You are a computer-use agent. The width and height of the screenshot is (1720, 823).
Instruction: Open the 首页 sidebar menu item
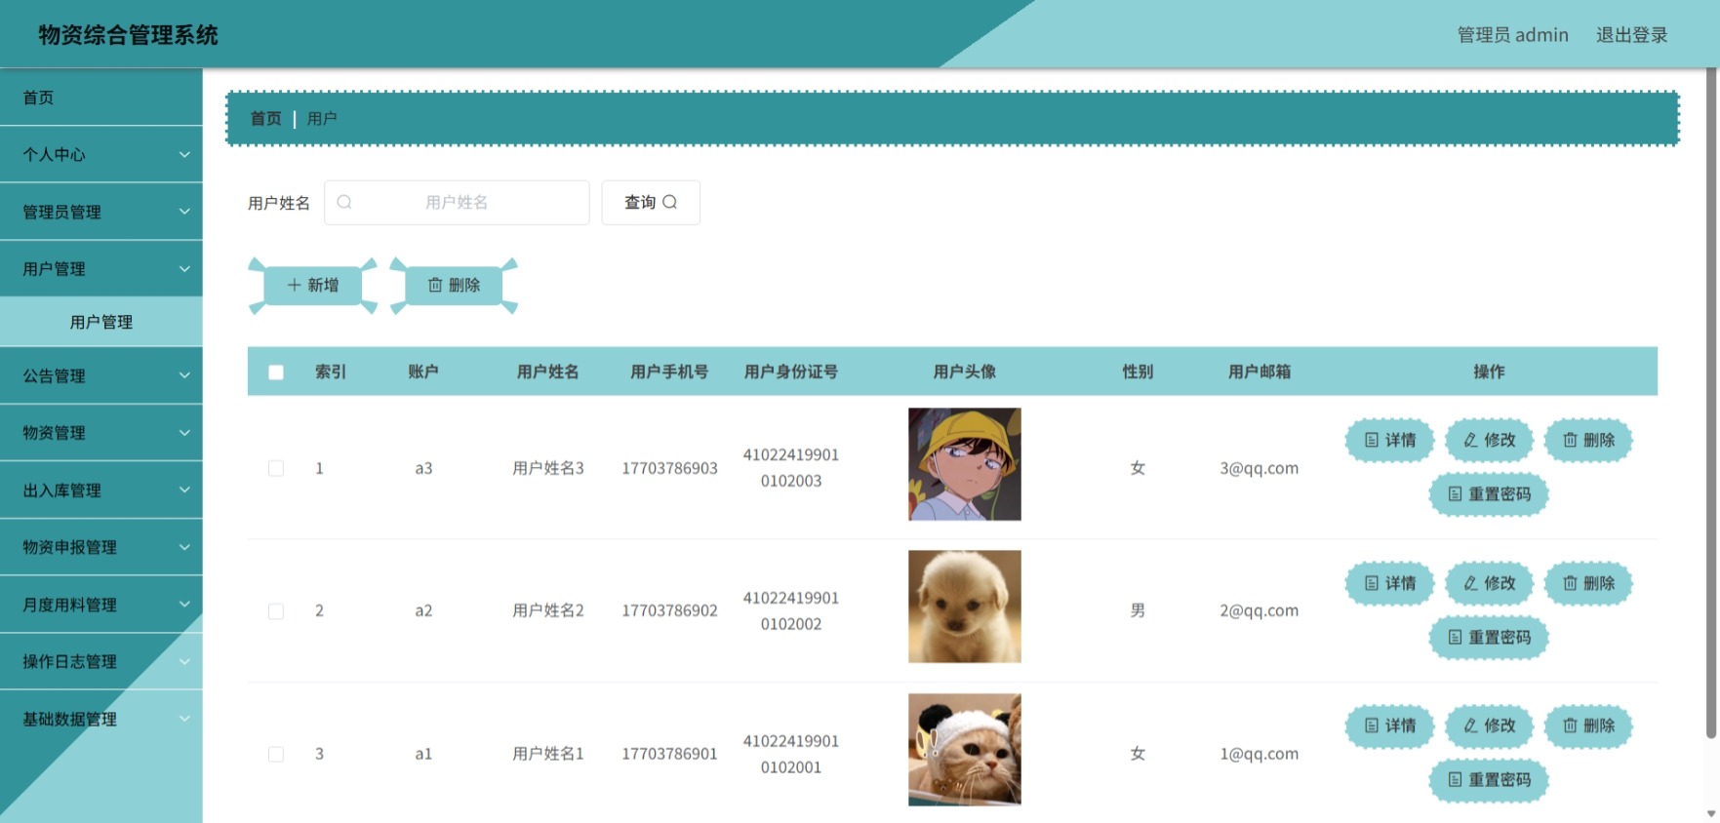point(101,98)
